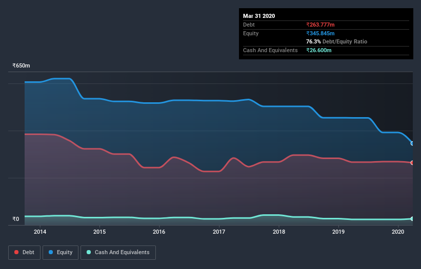This screenshot has height=269, width=421.
Task: Click Cash And Equivalents label in tooltip
Action: click(270, 50)
